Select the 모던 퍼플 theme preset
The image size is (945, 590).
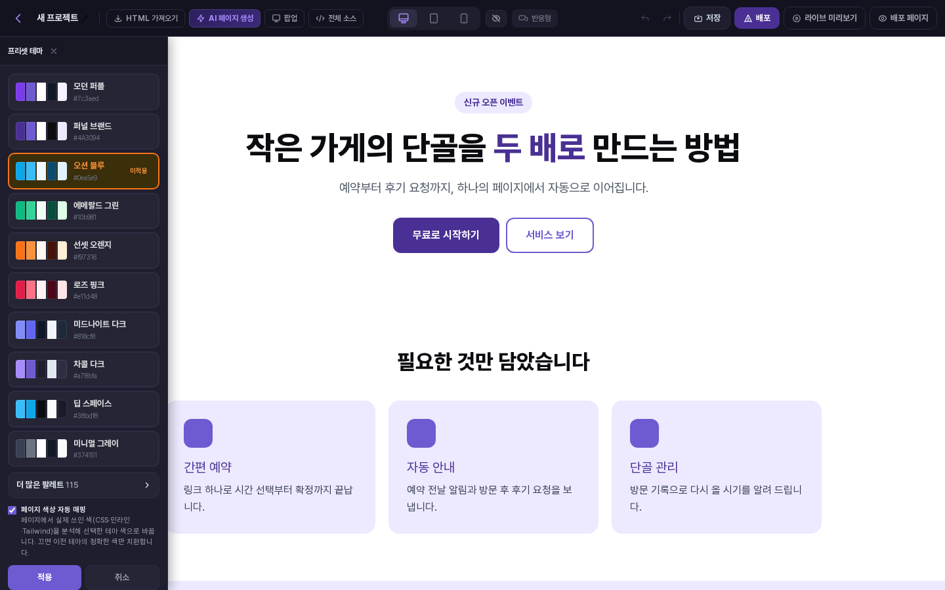click(x=83, y=92)
